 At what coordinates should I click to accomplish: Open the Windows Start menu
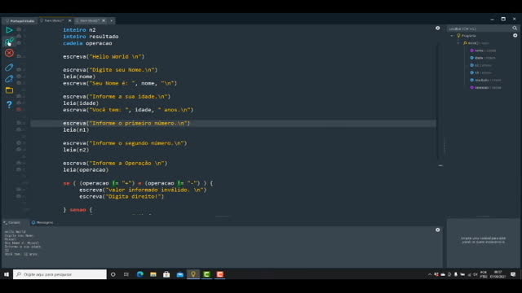tap(7, 274)
